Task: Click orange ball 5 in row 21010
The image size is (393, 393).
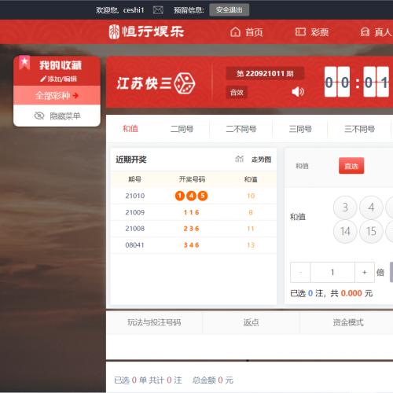Action: pos(203,196)
